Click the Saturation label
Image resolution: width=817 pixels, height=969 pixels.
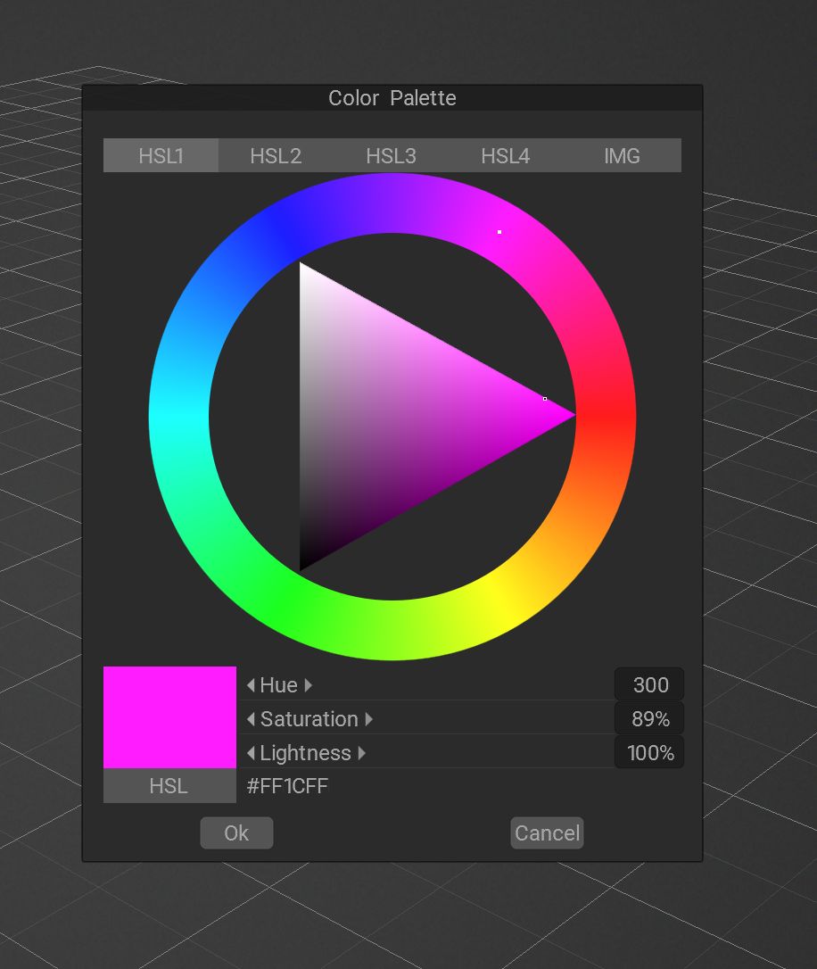point(309,719)
